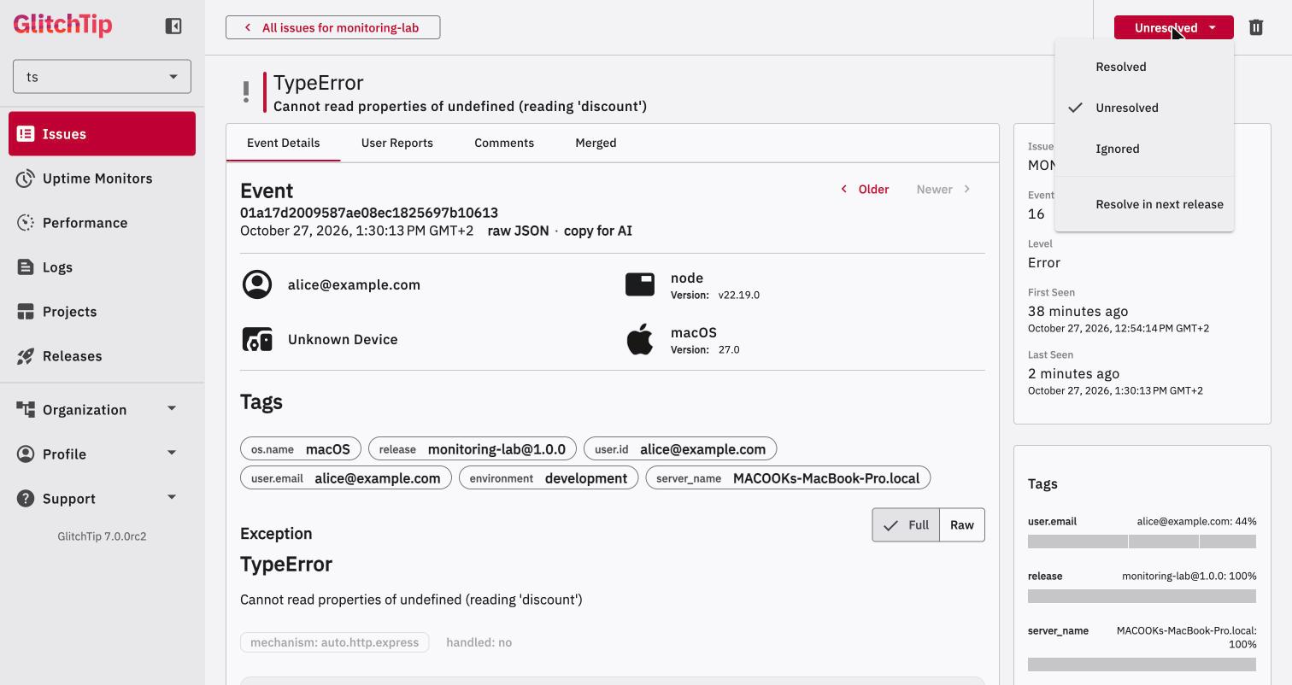Click the os.name macOS tag
The image size is (1292, 685).
coord(301,449)
